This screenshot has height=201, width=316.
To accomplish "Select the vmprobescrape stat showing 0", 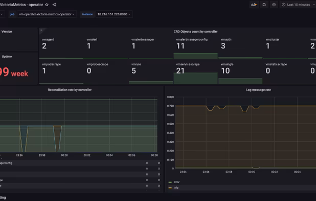I will [106, 72].
